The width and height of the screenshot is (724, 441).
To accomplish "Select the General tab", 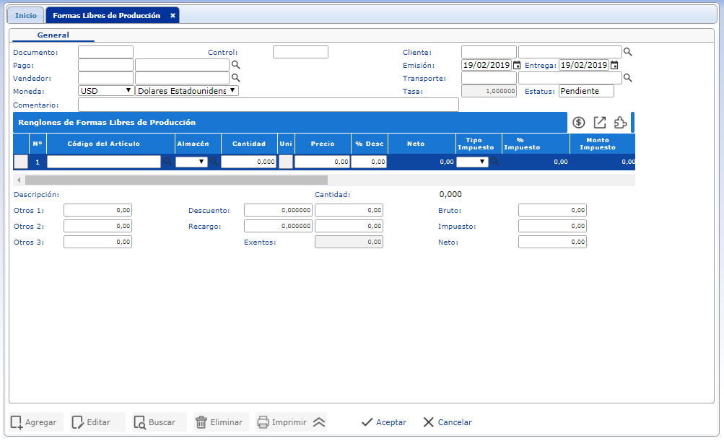I will coord(53,35).
